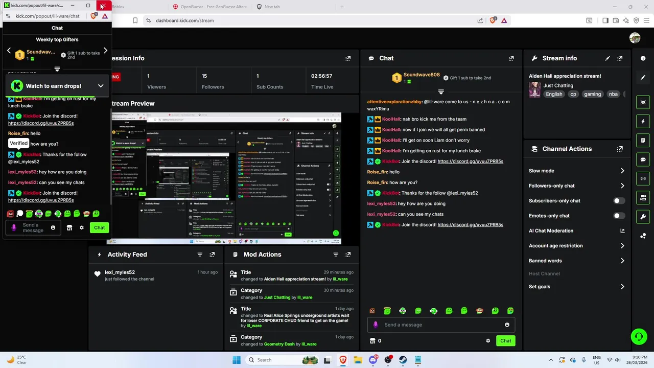Screen dimensions: 654x368
Task: Pop out the Channel Actions panel
Action: pos(620,149)
